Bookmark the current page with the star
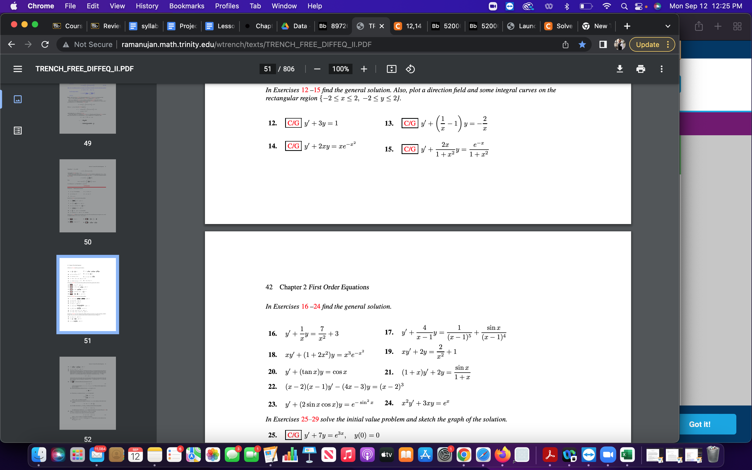Image resolution: width=752 pixels, height=470 pixels. pyautogui.click(x=582, y=44)
